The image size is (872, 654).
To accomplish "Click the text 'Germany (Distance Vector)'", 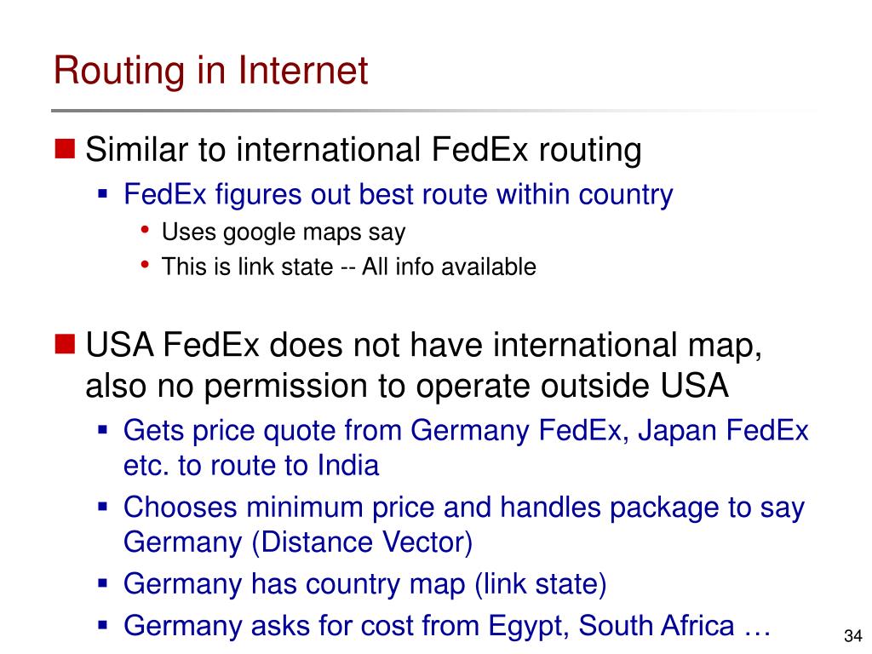I will 298,542.
